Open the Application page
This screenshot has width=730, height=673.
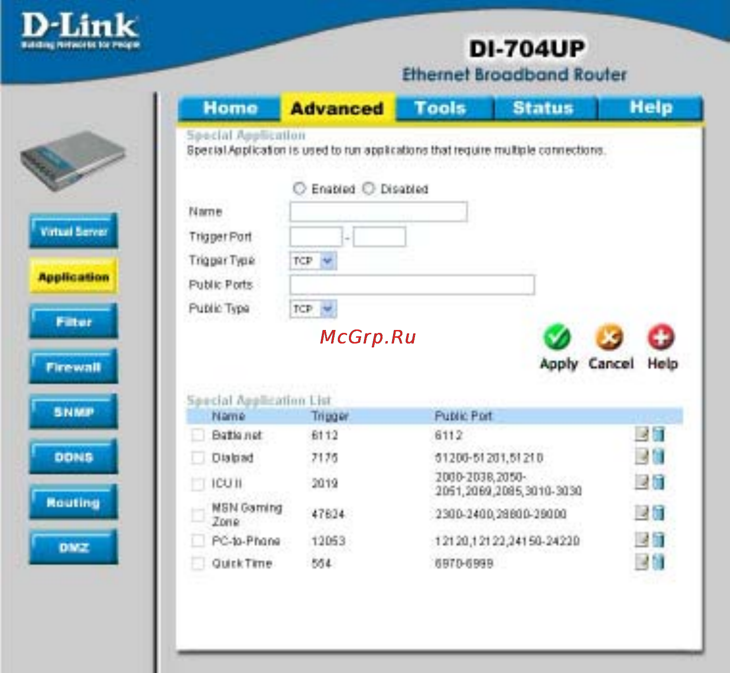(x=74, y=277)
